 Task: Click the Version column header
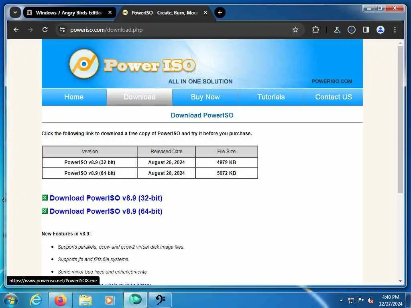coord(90,151)
